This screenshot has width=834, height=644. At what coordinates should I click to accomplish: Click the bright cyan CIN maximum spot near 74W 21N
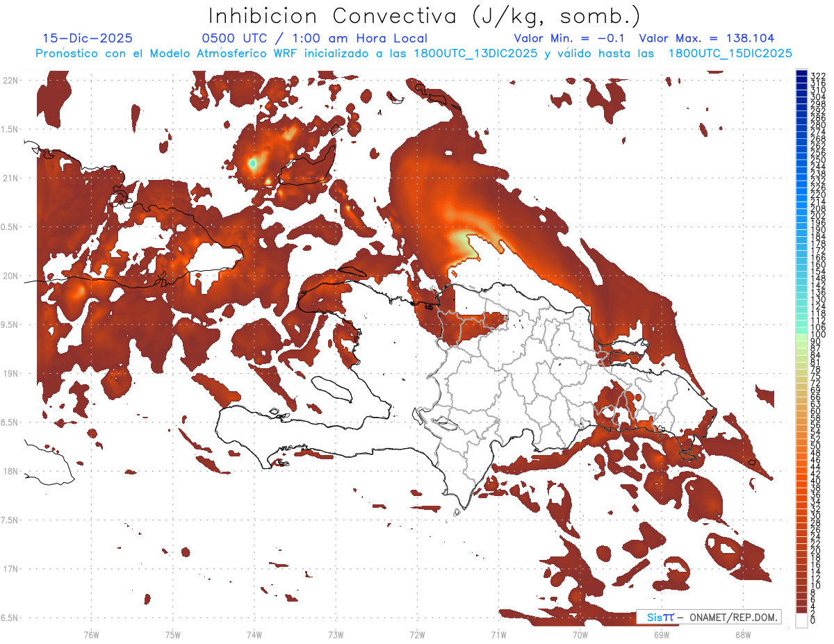254,163
